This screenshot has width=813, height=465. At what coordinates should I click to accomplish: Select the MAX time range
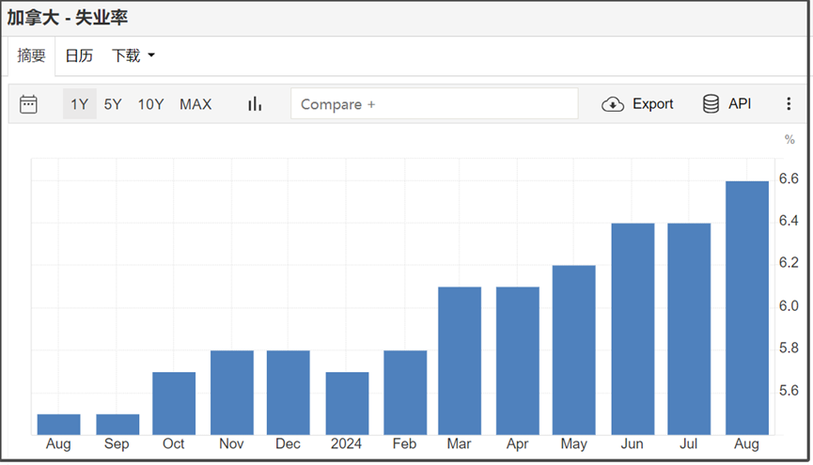coord(195,104)
